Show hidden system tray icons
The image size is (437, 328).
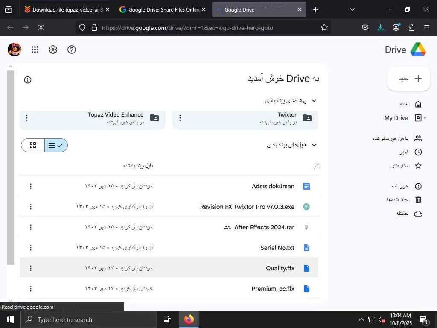pos(361,319)
